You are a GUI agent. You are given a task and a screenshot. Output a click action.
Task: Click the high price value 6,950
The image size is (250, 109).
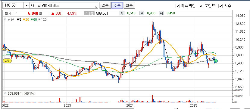click(151, 13)
